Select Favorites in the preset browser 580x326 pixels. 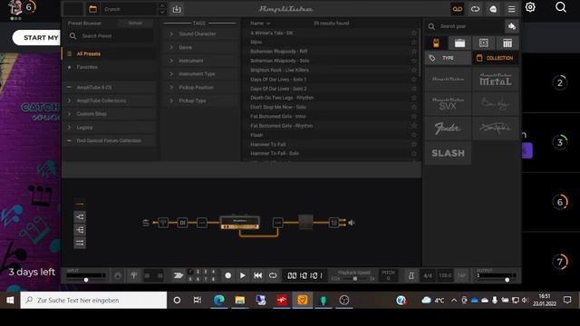(109, 67)
